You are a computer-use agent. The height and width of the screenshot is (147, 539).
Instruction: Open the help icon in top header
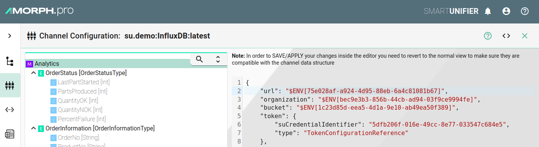click(525, 11)
